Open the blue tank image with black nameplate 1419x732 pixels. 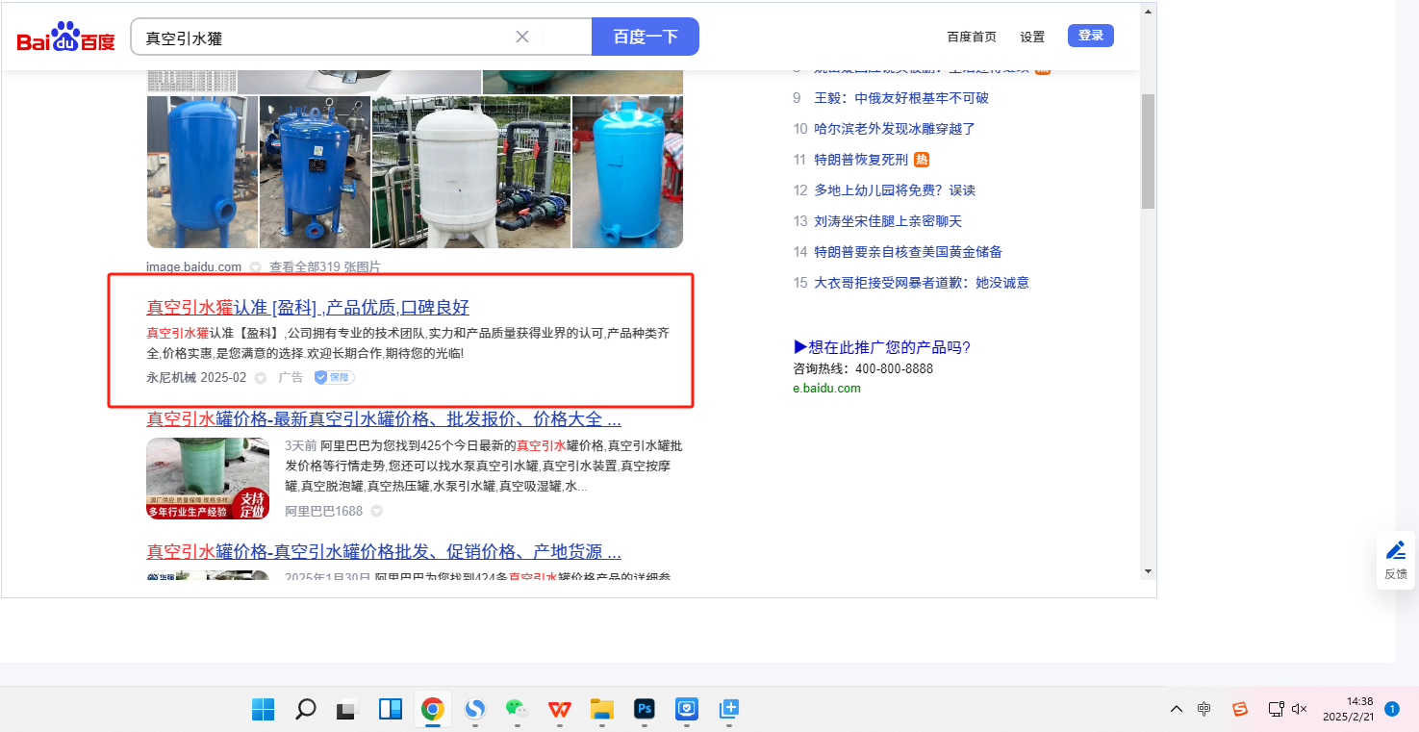pos(315,172)
